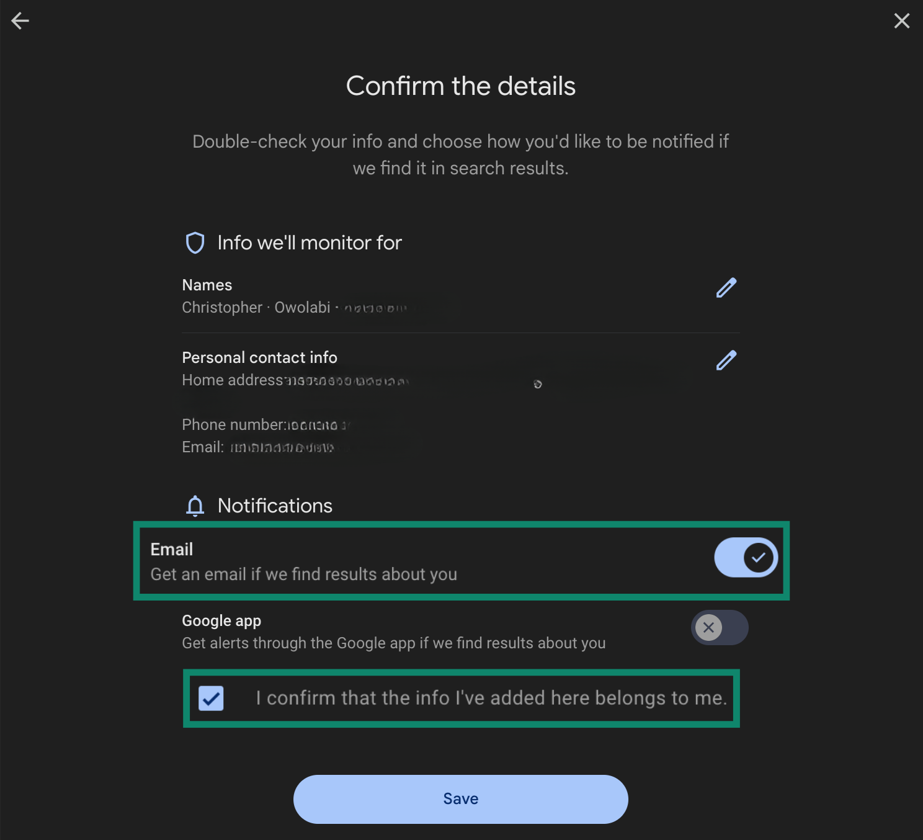Enable Google app alerts

point(720,627)
